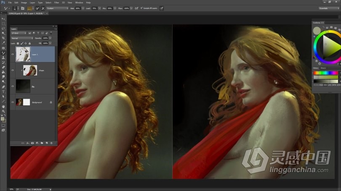This screenshot has width=341, height=191.
Task: Click the foreground color swatch in toolbox
Action: click(3, 119)
